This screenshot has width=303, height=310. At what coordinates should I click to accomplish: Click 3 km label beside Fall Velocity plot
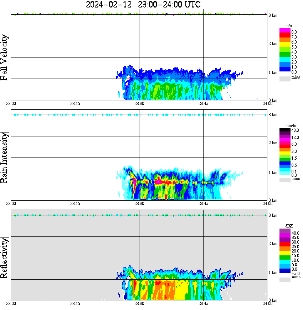tap(273, 15)
